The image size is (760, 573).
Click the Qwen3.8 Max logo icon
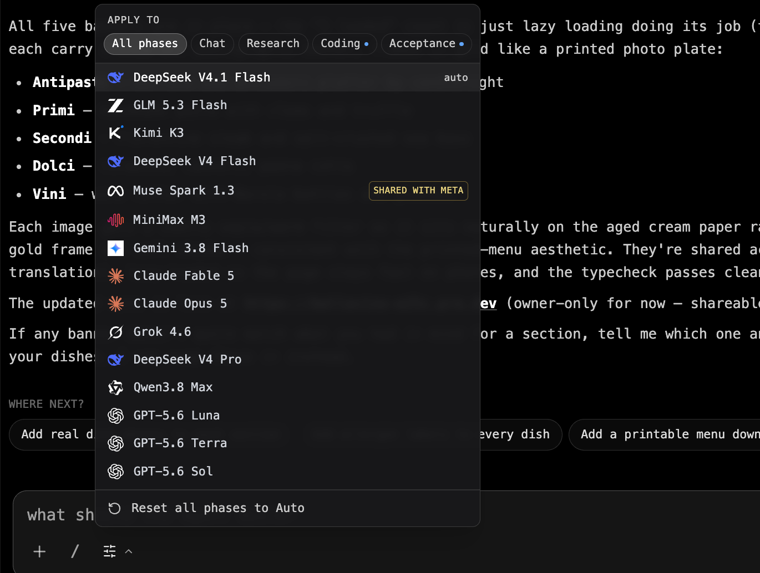[x=115, y=387]
